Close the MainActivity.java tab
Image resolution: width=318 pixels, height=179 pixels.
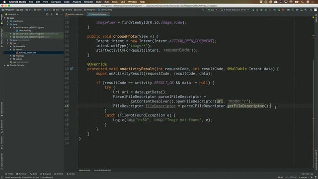pyautogui.click(x=108, y=14)
